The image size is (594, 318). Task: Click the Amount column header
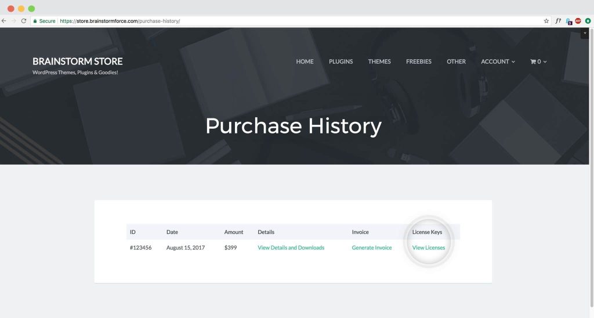point(234,232)
